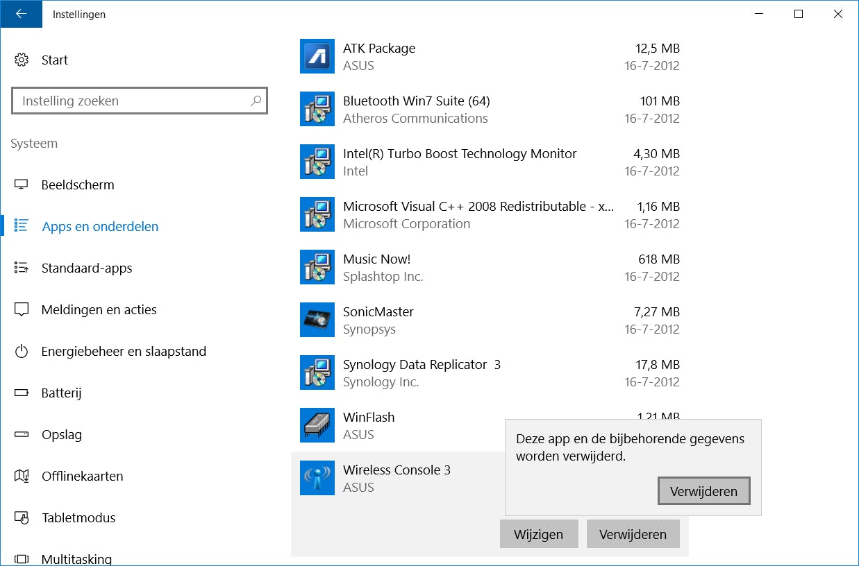Viewport: 859px width, 566px height.
Task: Select the ATK Package app icon
Action: pos(317,57)
